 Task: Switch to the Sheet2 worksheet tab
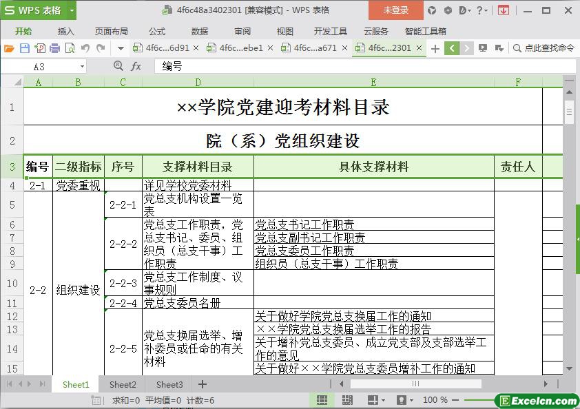[123, 384]
